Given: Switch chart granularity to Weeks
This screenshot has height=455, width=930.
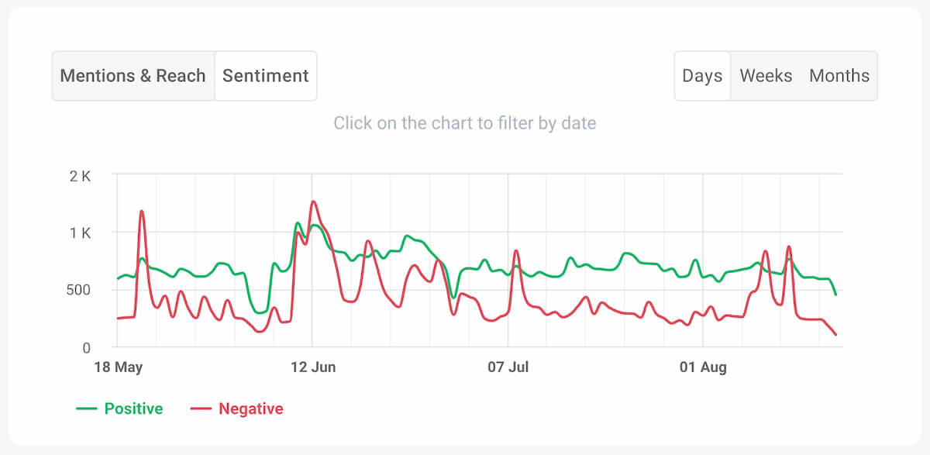Looking at the screenshot, I should coord(766,76).
